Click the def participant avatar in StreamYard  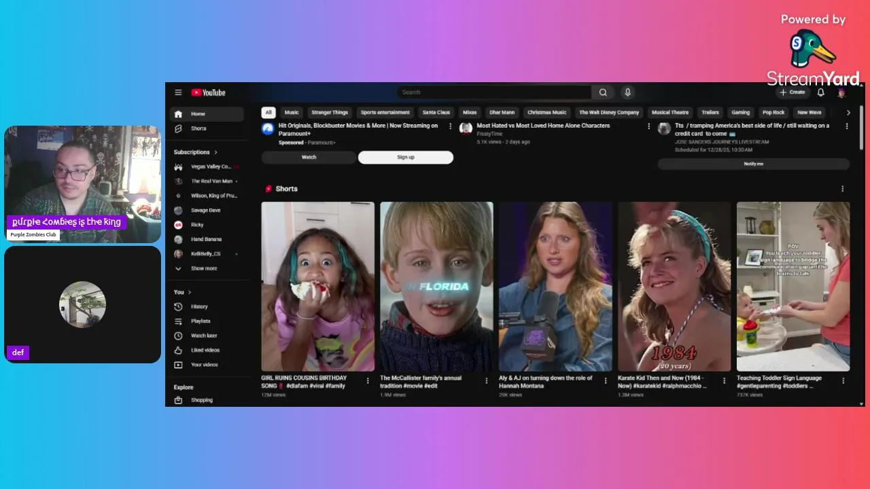[x=82, y=304]
